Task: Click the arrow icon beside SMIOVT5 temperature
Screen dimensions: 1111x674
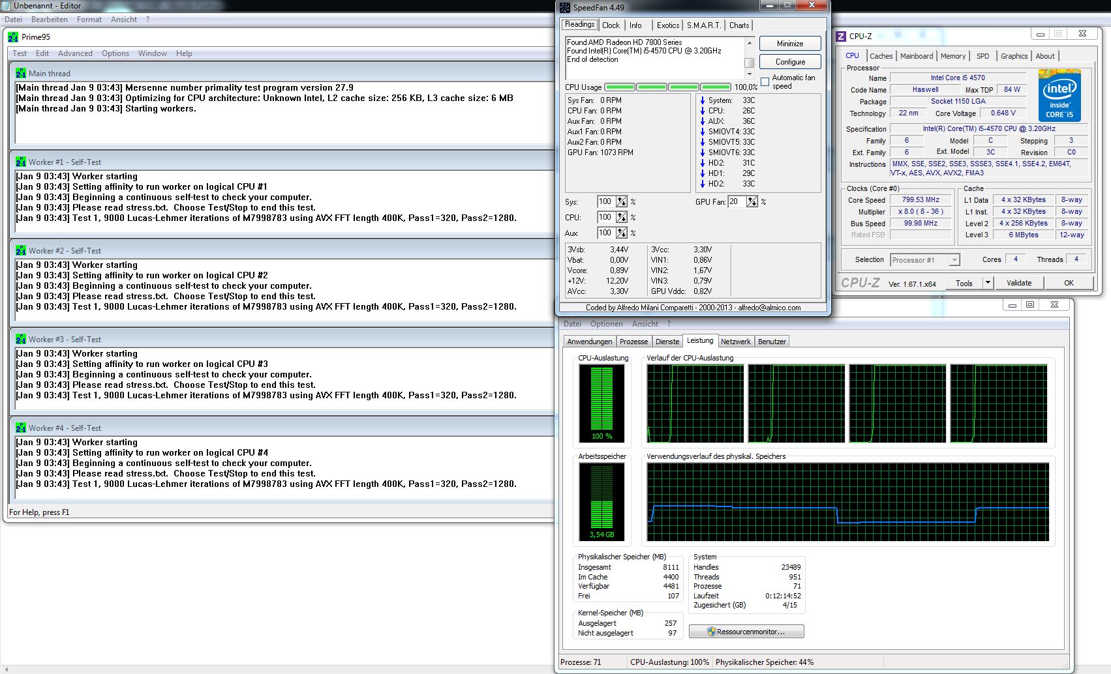Action: (703, 142)
